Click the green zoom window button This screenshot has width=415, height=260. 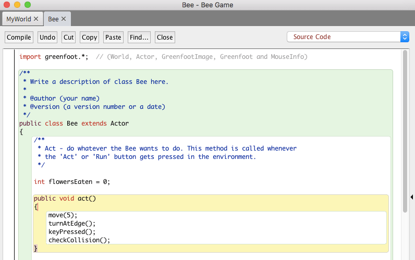[28, 5]
